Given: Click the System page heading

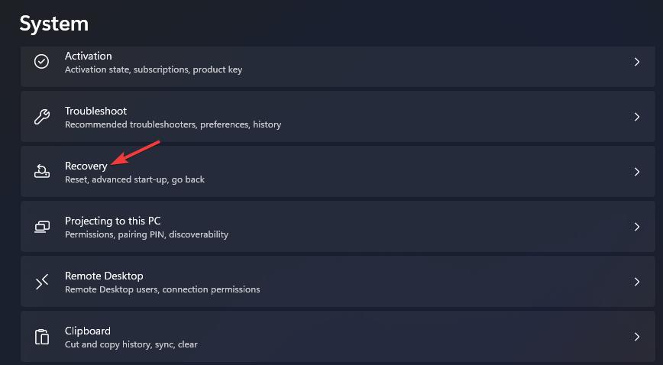Looking at the screenshot, I should [53, 23].
